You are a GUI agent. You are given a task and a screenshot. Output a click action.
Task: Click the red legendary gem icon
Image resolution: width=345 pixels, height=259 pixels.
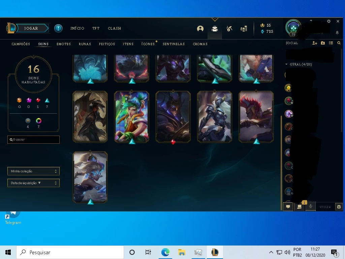point(38,100)
